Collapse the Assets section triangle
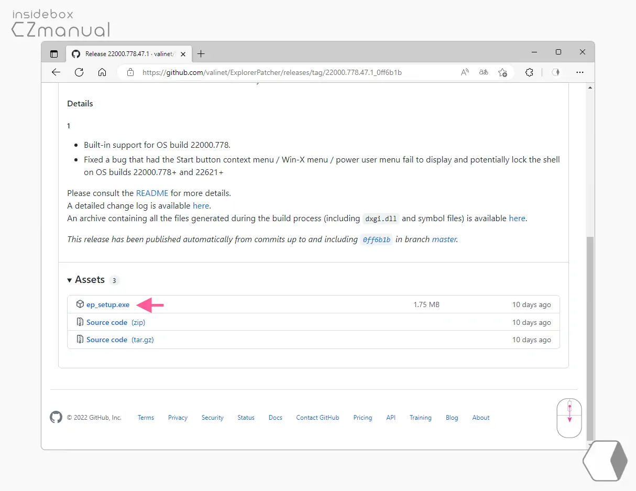636x491 pixels. click(x=70, y=280)
